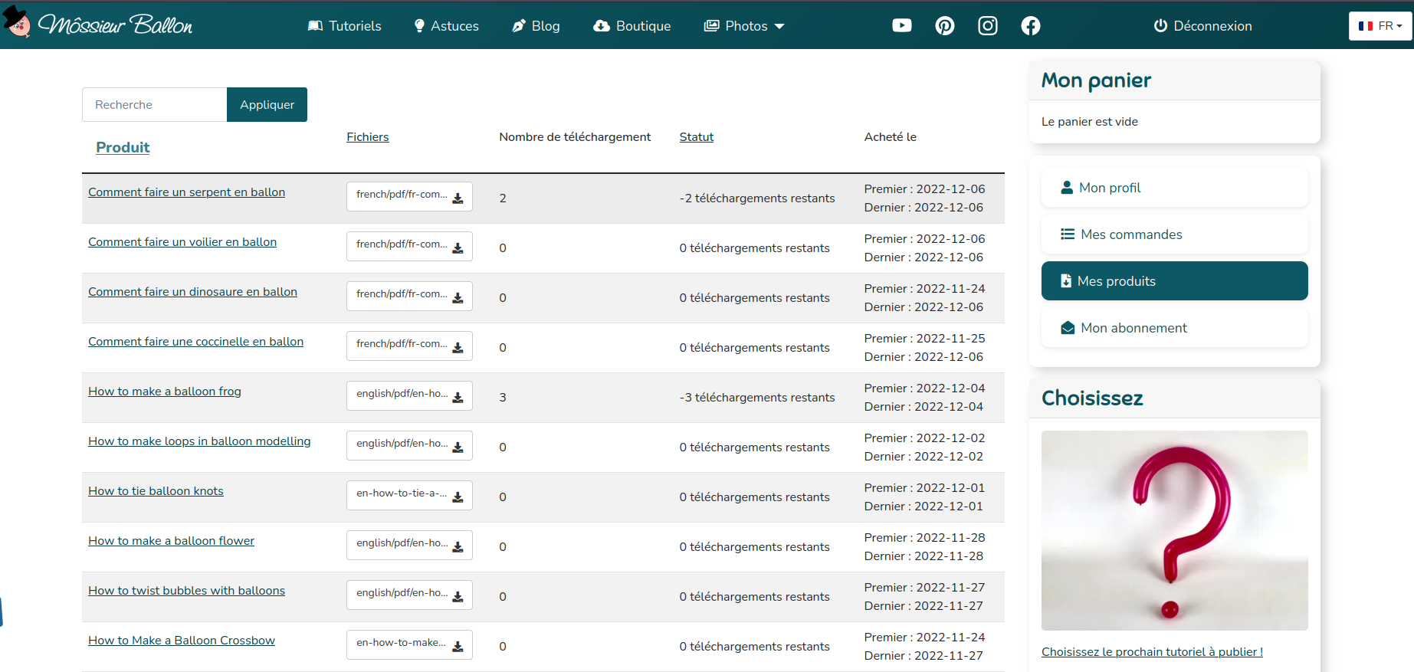The image size is (1414, 672).
Task: Sort the table by Produit column
Action: 123,147
